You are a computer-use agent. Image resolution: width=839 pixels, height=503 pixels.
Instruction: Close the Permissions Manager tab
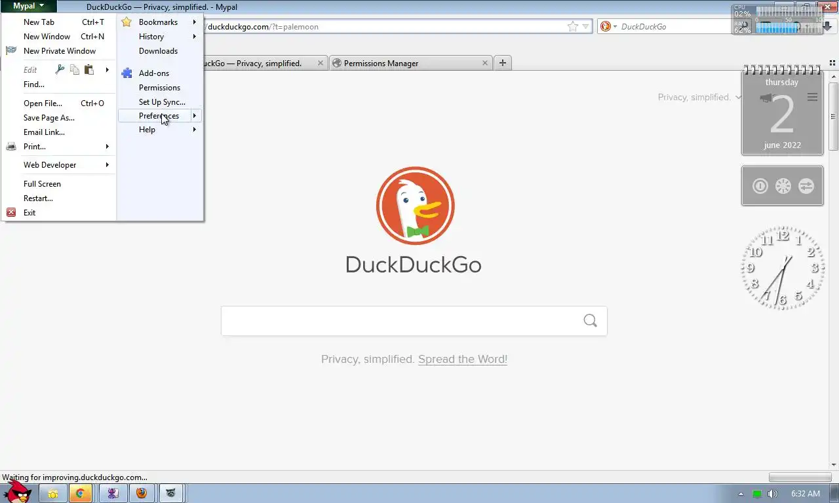pyautogui.click(x=485, y=63)
